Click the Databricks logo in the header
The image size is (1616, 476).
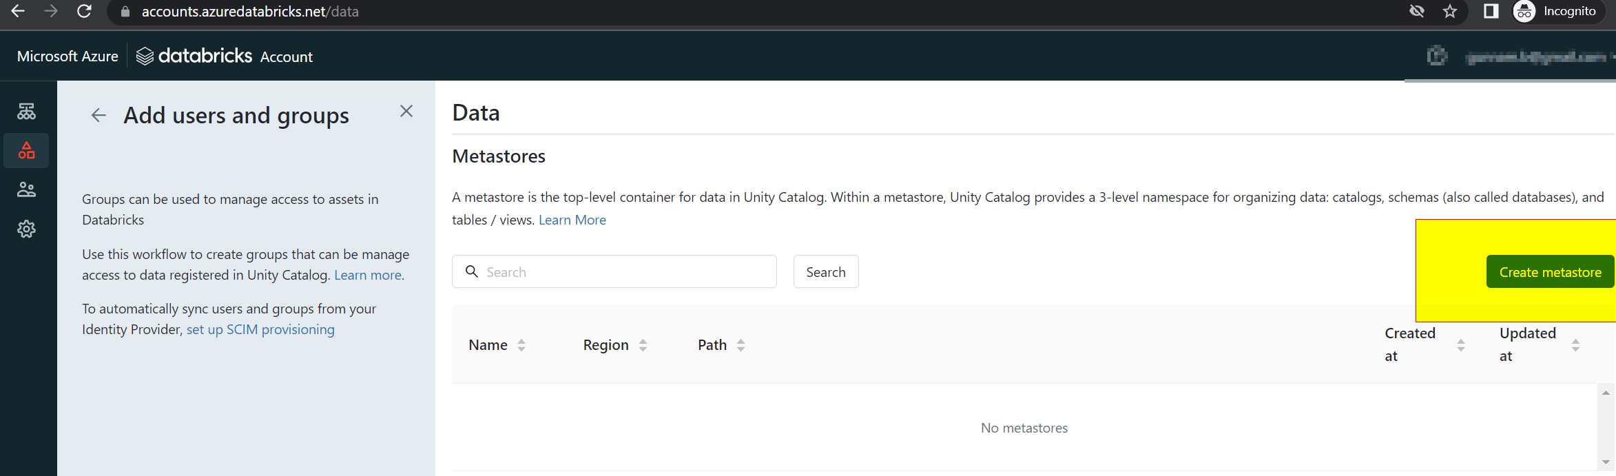tap(194, 56)
